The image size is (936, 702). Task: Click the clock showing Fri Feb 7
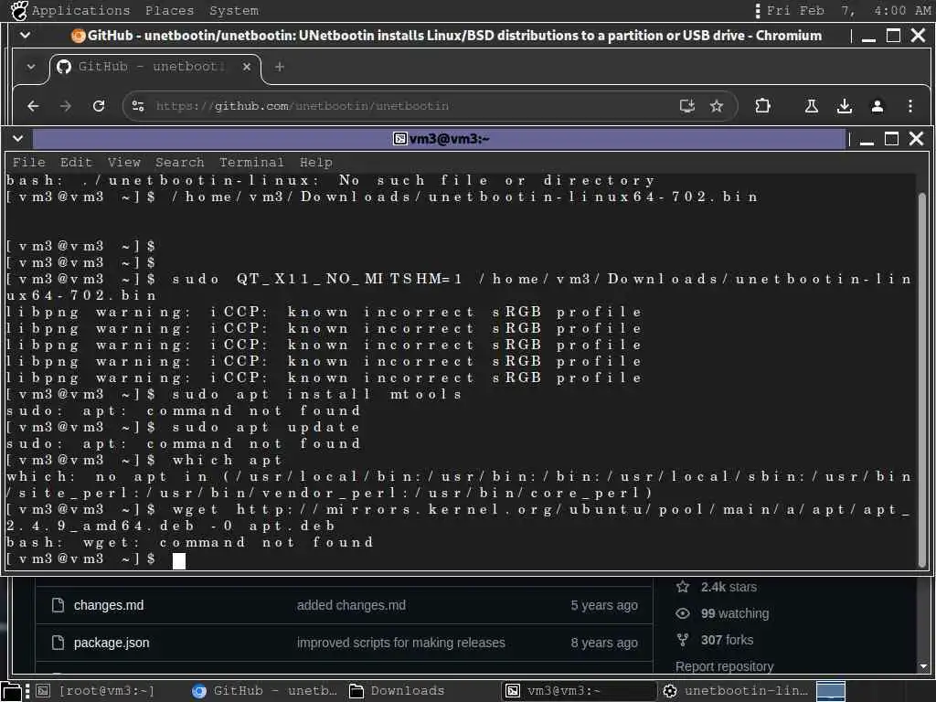pos(848,11)
